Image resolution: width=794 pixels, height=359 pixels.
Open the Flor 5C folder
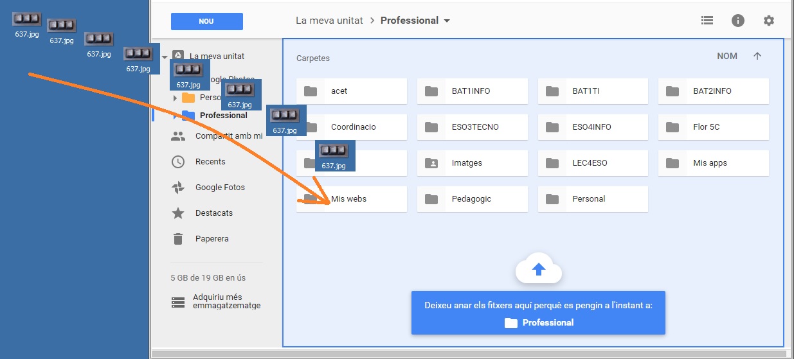pyautogui.click(x=714, y=127)
